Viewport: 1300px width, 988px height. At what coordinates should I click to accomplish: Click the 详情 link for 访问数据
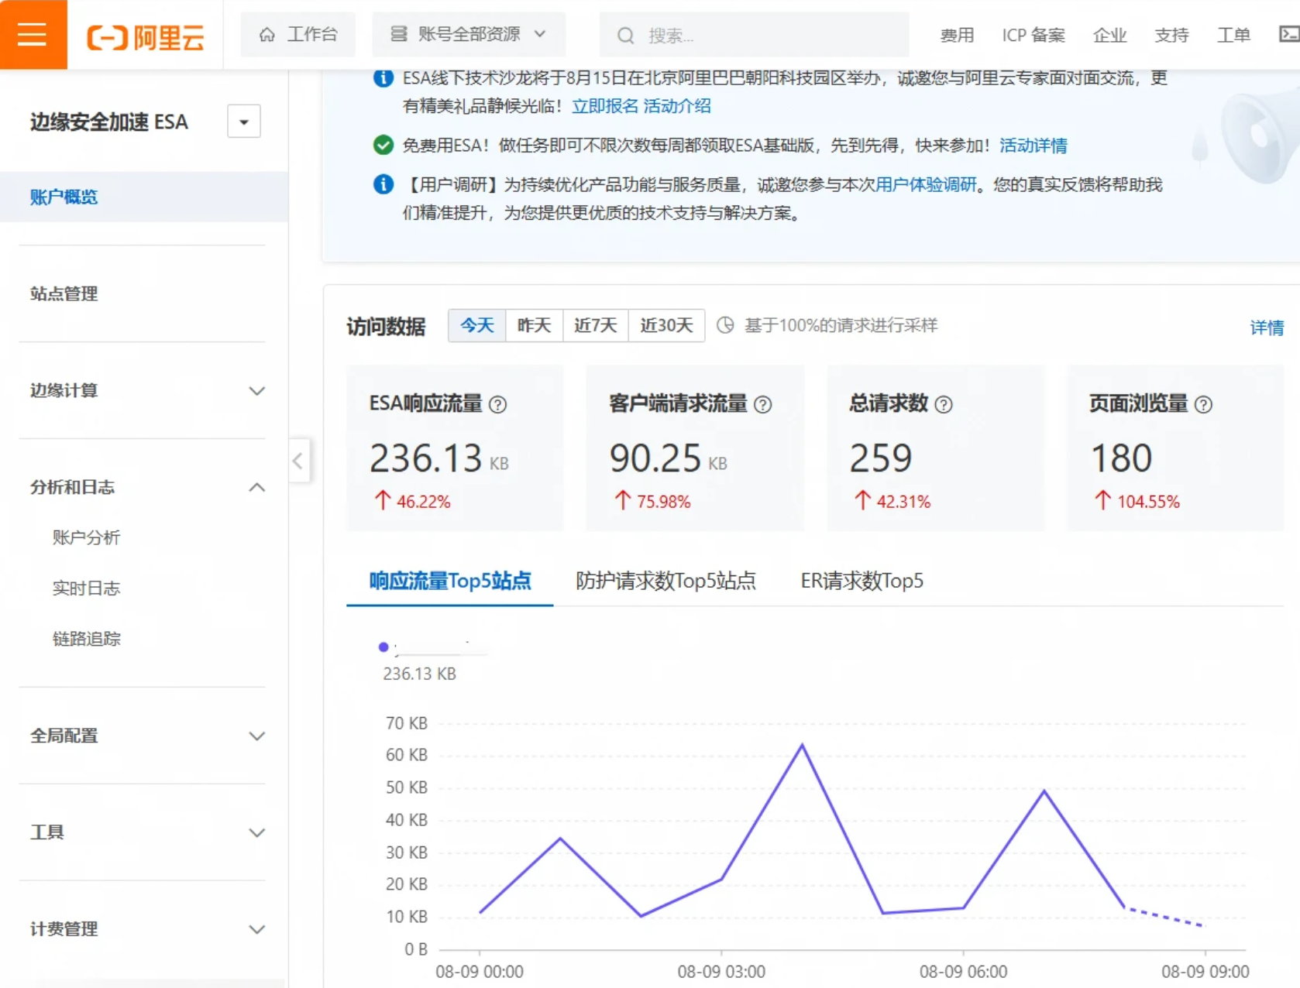(1267, 328)
